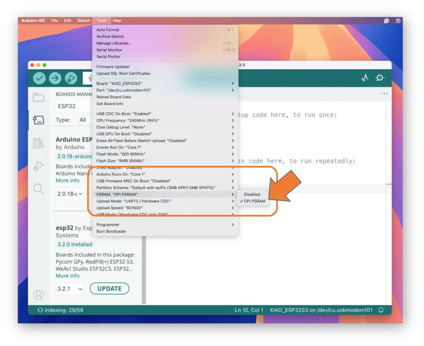Open the More info link for esp32
The height and width of the screenshot is (346, 424).
tap(68, 276)
